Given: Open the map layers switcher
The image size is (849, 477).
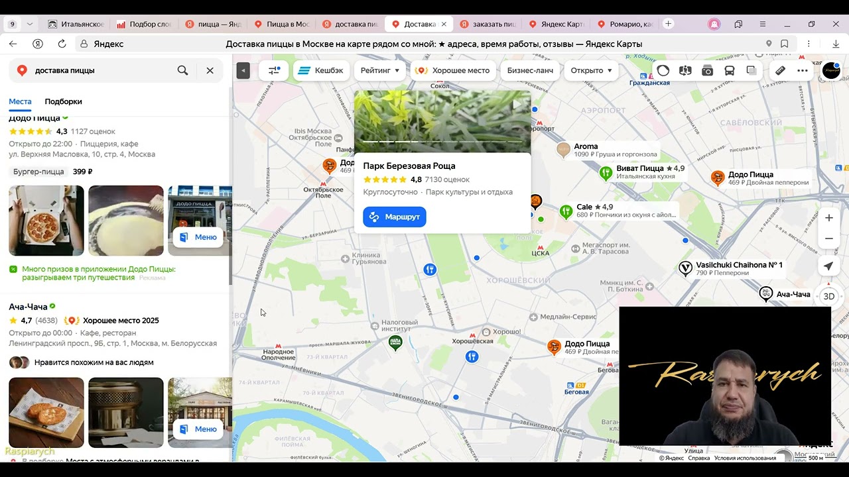Looking at the screenshot, I should (751, 70).
